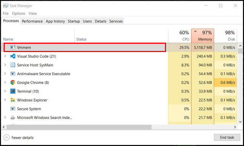The height and width of the screenshot is (146, 244).
Task: Click the End task button
Action: (227, 137)
